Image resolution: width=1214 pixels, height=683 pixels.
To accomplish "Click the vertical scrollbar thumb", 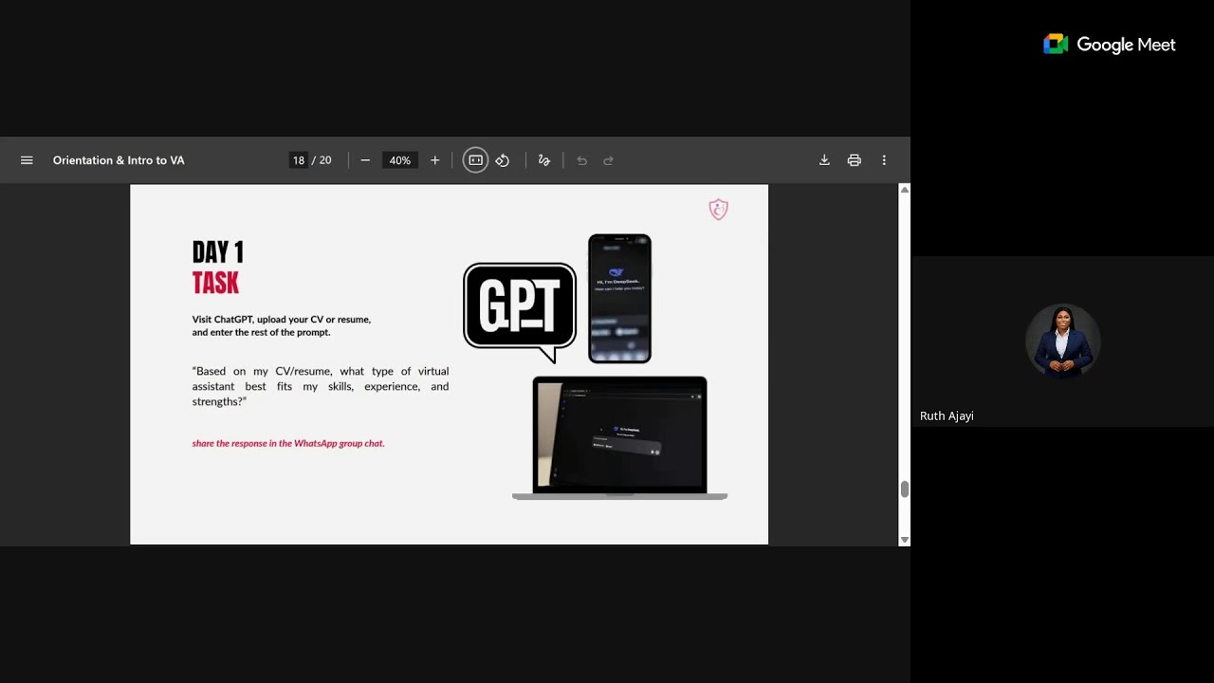I will coord(905,489).
